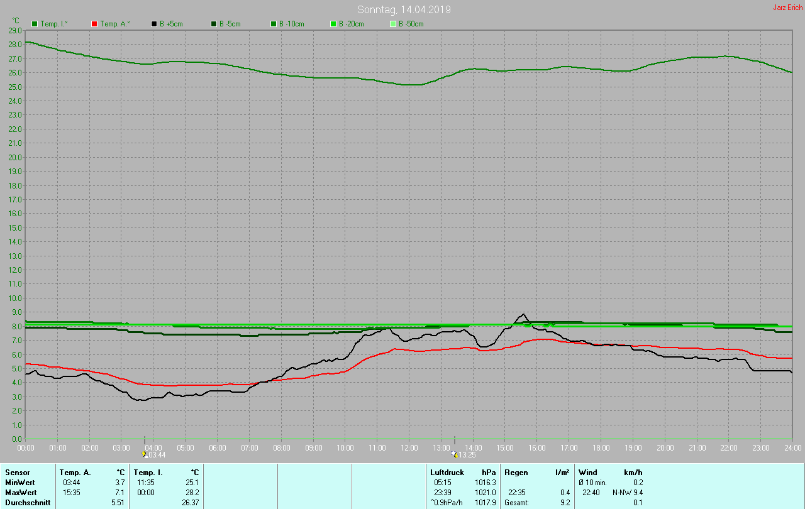
Task: Select the 'Temp. I.*' legend label
Action: point(54,24)
